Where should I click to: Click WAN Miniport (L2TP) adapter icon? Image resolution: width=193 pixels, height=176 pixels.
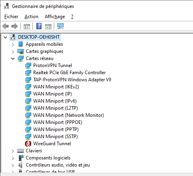point(28,108)
